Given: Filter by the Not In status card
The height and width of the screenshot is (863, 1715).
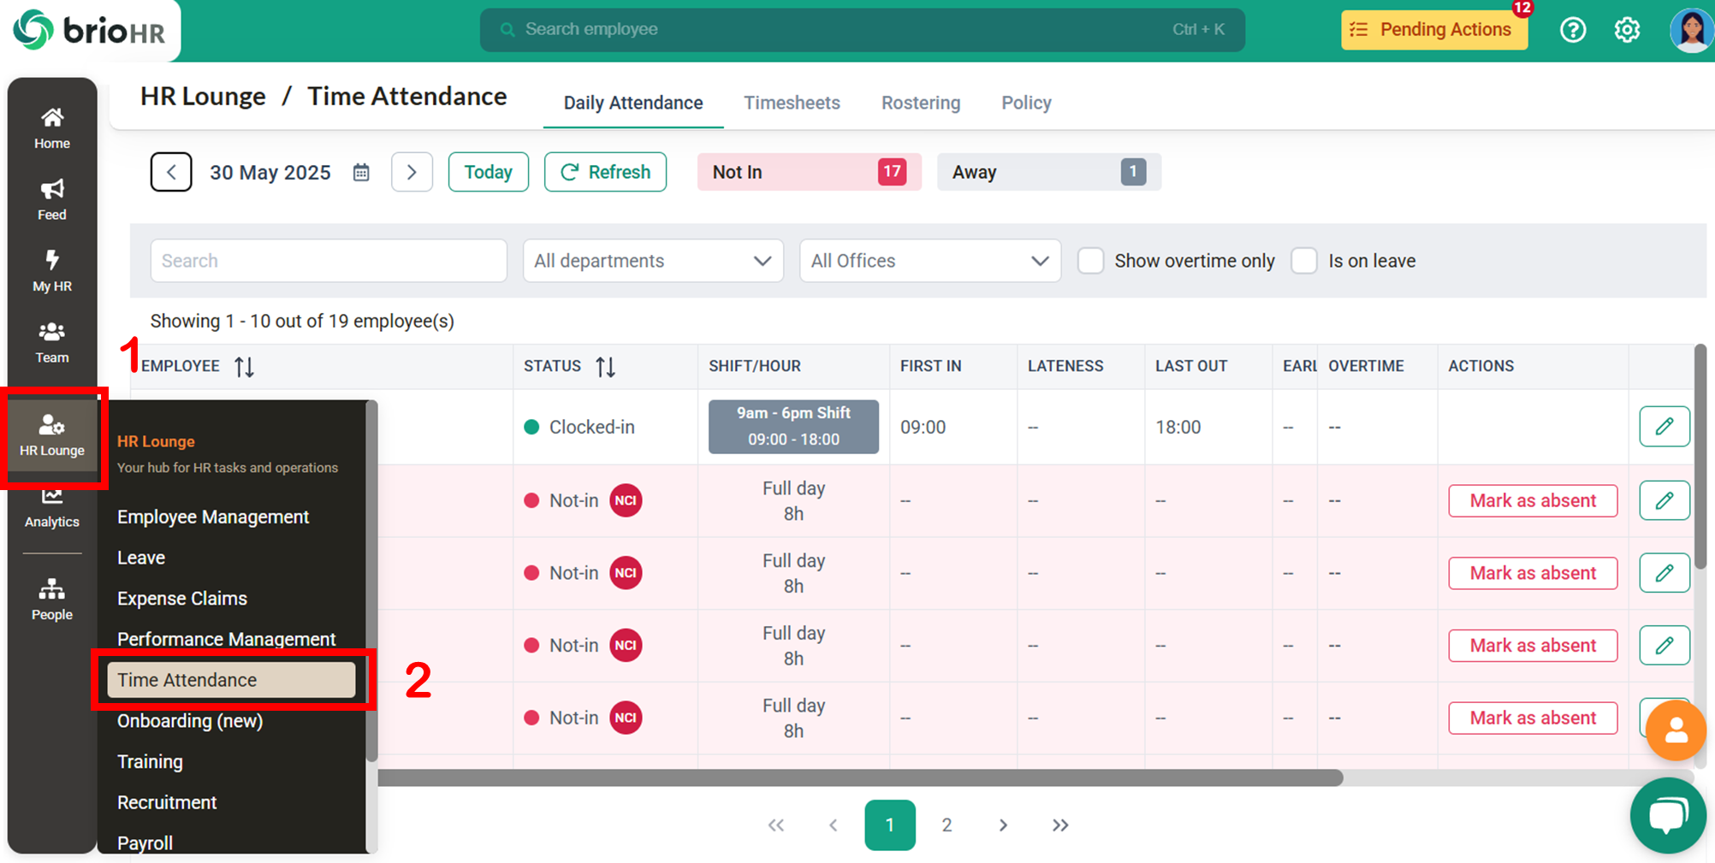Looking at the screenshot, I should [809, 172].
